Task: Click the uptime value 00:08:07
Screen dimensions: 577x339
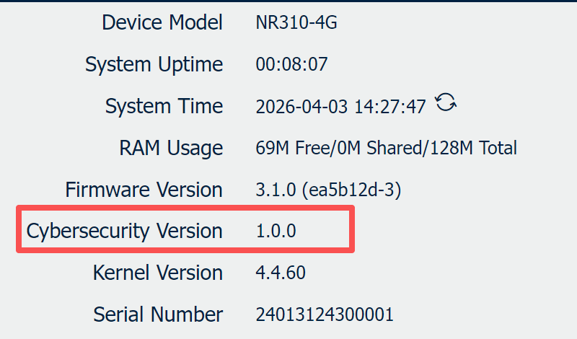Action: (291, 64)
